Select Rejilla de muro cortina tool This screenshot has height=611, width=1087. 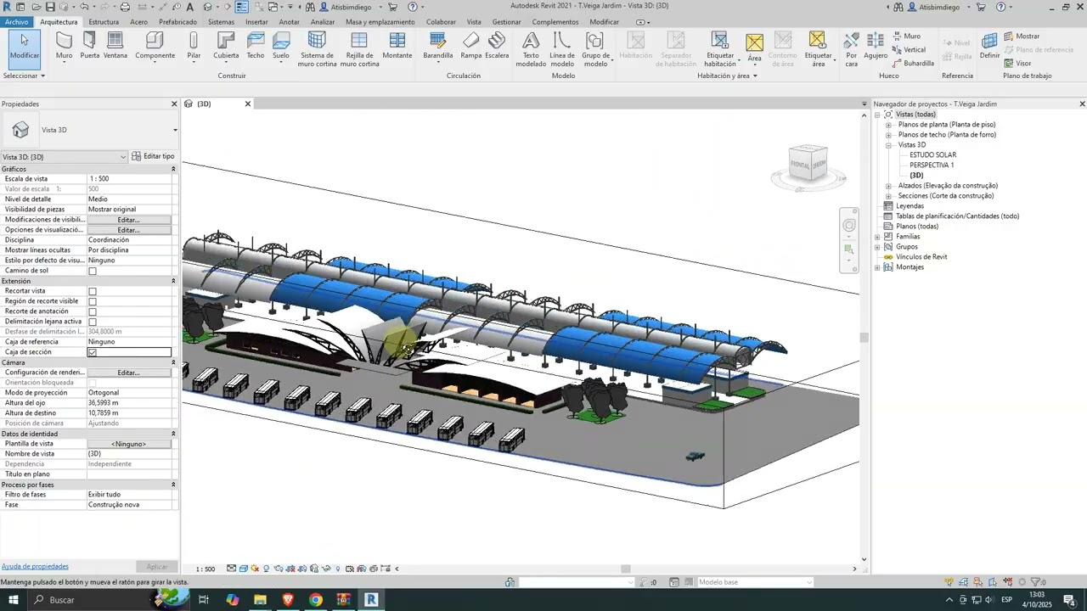tap(359, 49)
